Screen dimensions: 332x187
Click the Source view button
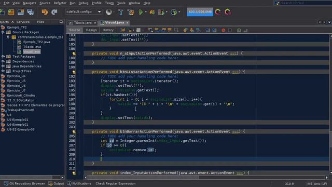(x=75, y=30)
